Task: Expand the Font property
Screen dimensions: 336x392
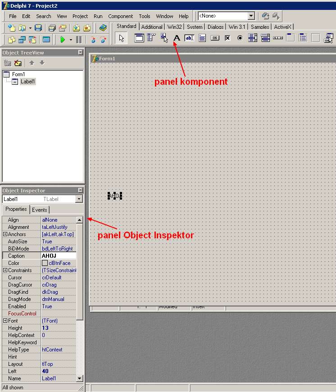Action: point(5,320)
